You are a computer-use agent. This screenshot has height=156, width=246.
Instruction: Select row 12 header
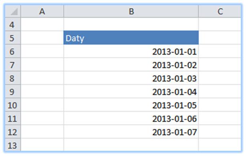point(13,132)
